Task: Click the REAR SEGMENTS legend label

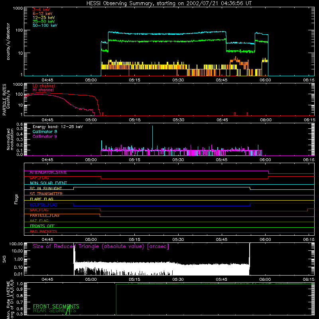Action: pyautogui.click(x=55, y=311)
